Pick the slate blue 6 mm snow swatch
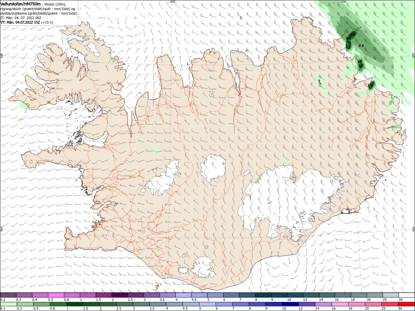 pyautogui.click(x=231, y=295)
